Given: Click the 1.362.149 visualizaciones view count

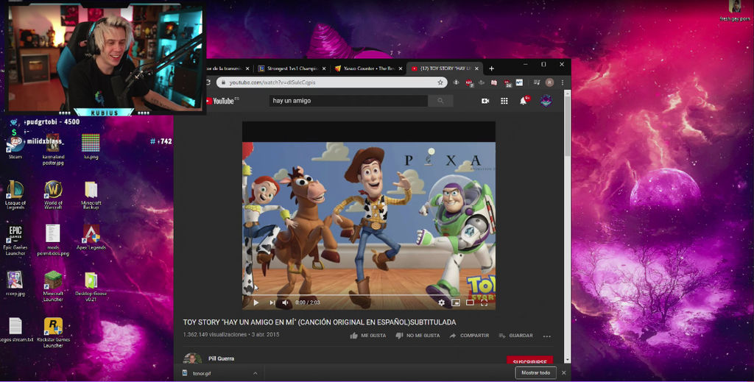Looking at the screenshot, I should pos(214,334).
